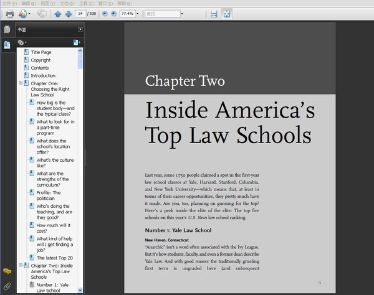Open the Comments panel icon

click(7, 271)
